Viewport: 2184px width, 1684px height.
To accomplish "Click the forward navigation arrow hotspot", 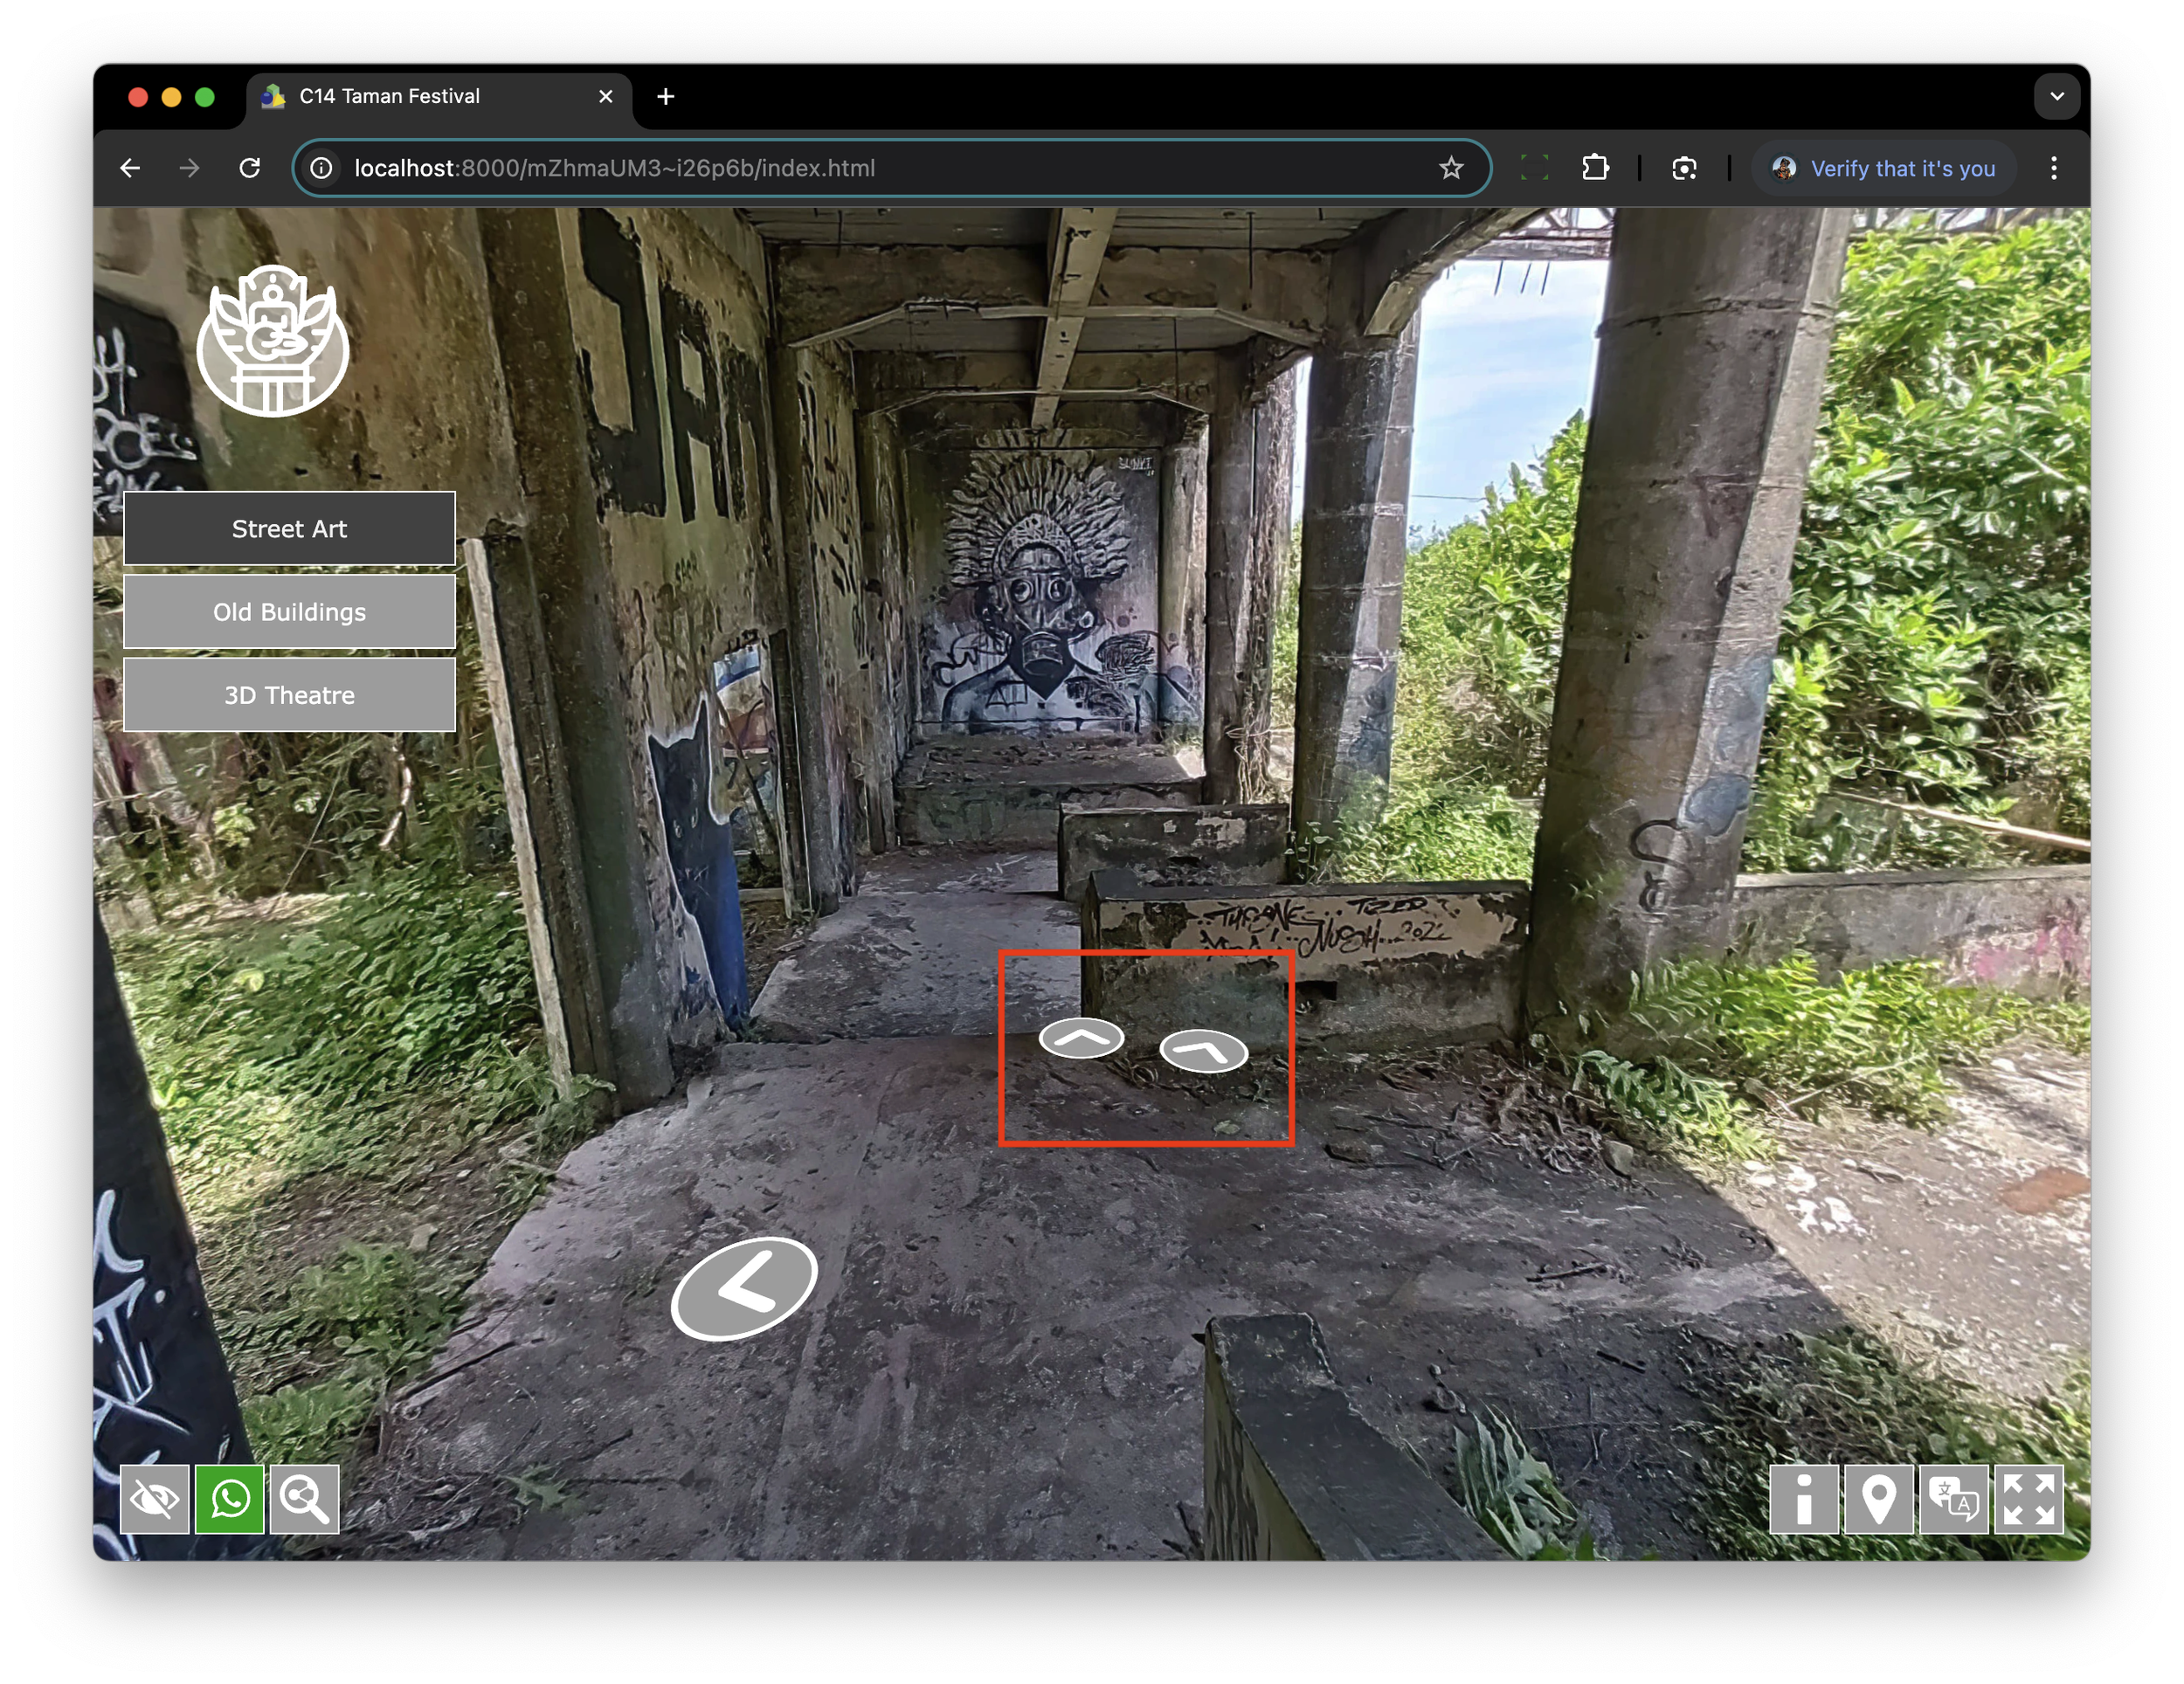I will [1081, 1038].
